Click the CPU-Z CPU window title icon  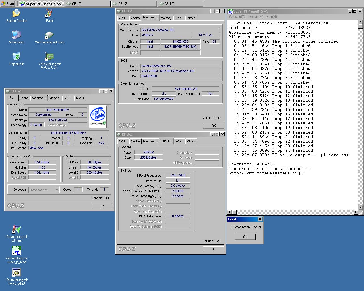[x=8, y=91]
